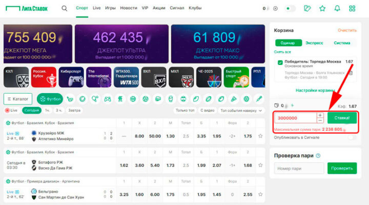Uncheck the Торпедо Москва bet checkbox
Viewport: 369px width, 205px height.
pyautogui.click(x=280, y=62)
